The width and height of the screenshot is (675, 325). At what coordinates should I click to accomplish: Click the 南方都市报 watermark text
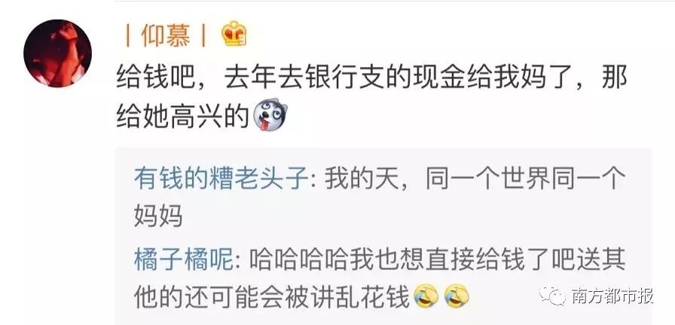[612, 296]
